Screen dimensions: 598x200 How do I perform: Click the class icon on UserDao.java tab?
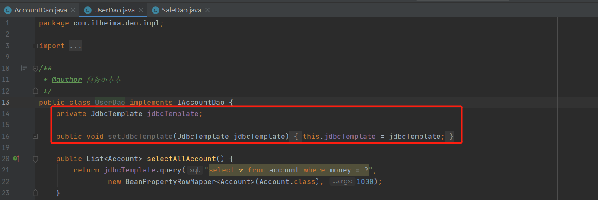tap(87, 10)
